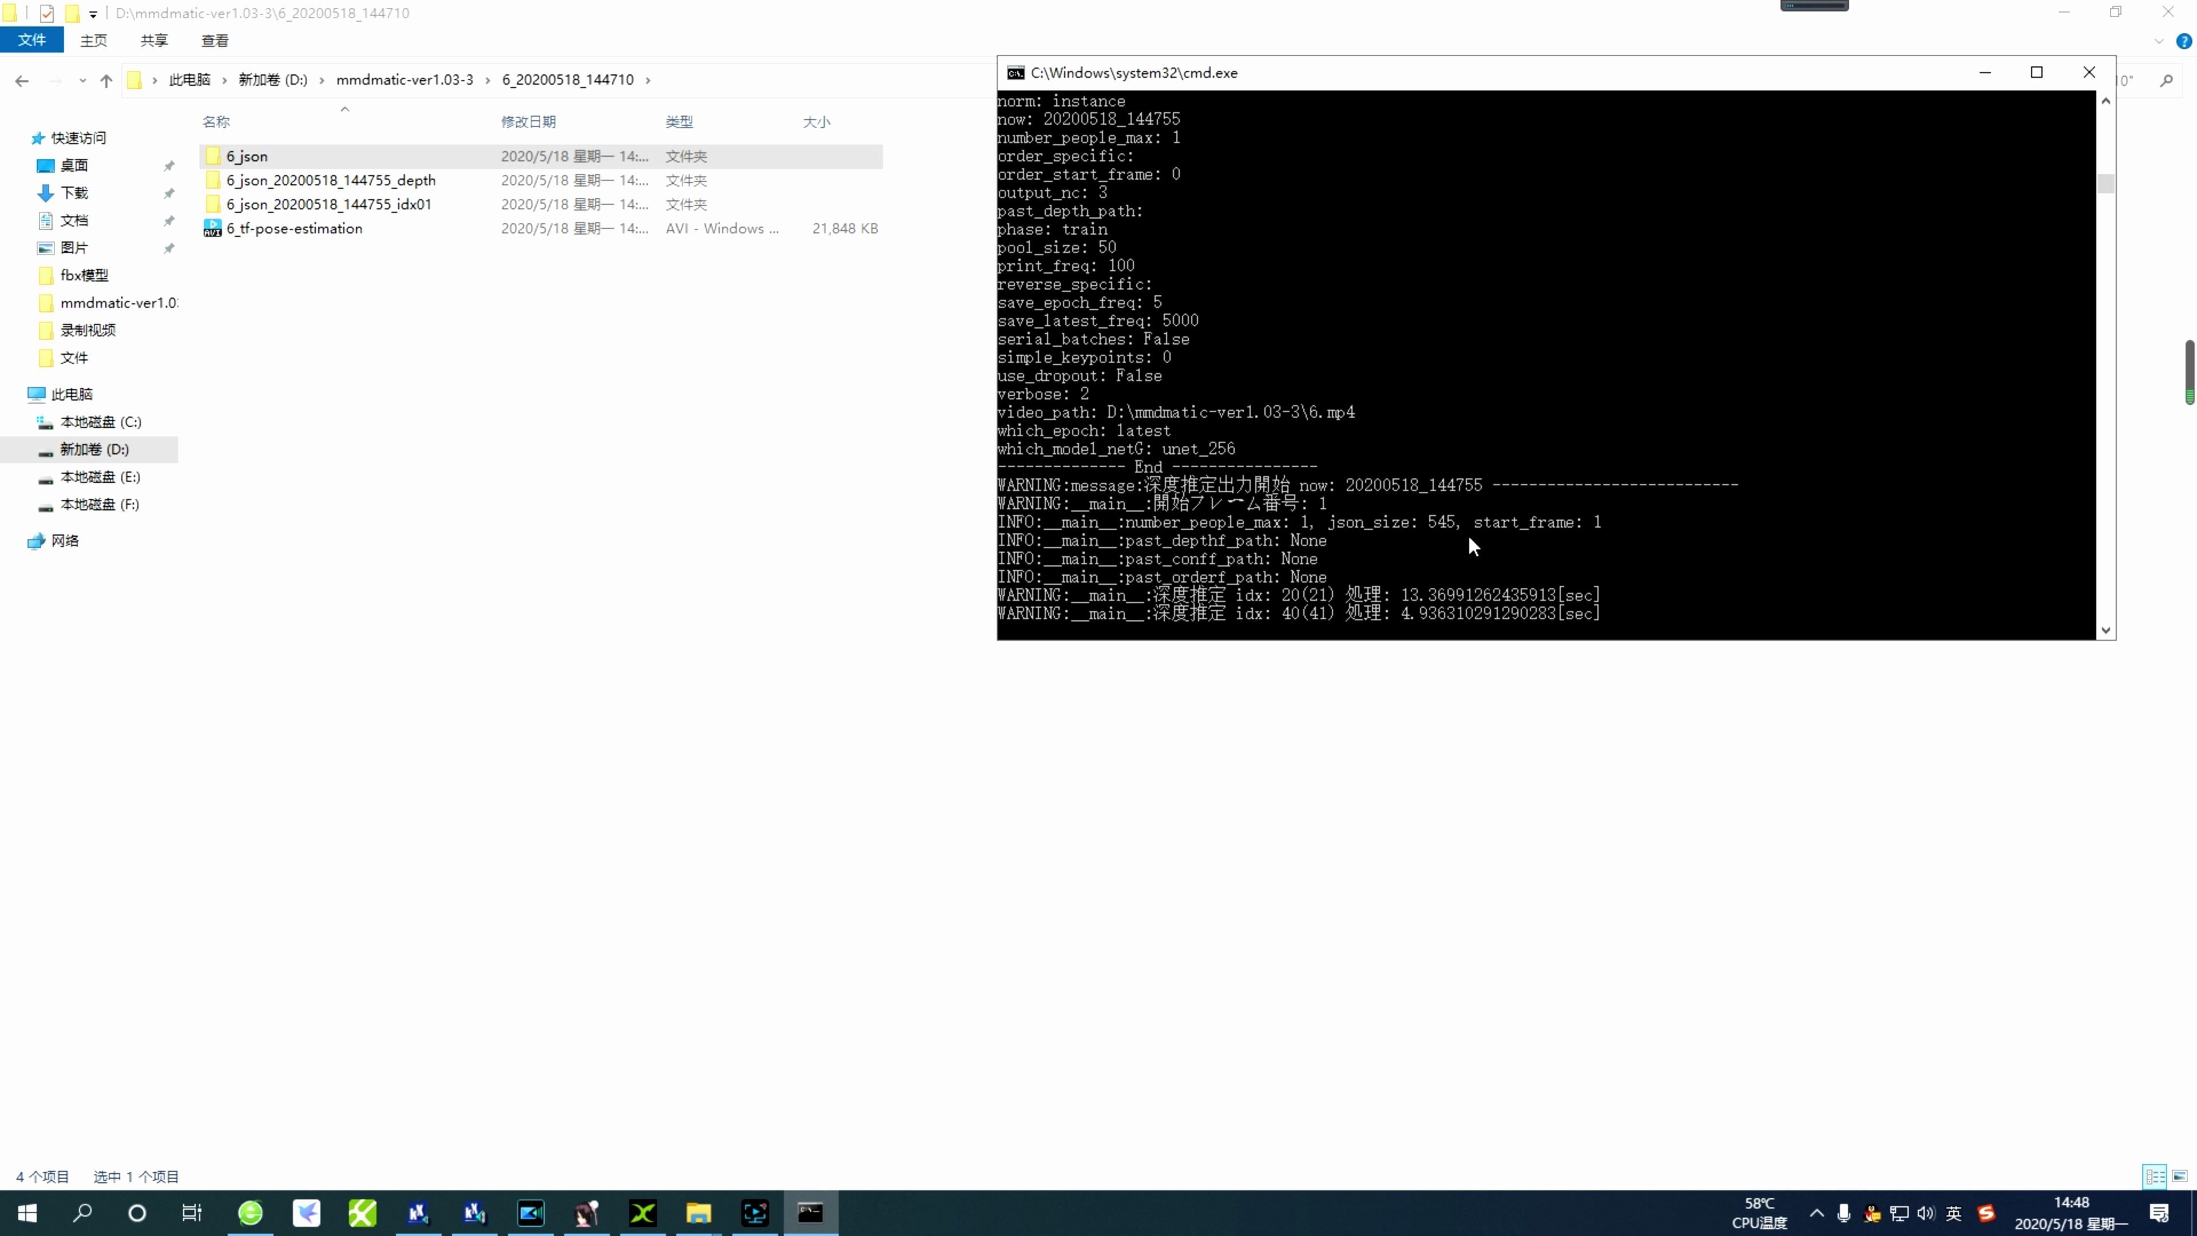Click the Windows Search icon in taskbar

tap(82, 1213)
